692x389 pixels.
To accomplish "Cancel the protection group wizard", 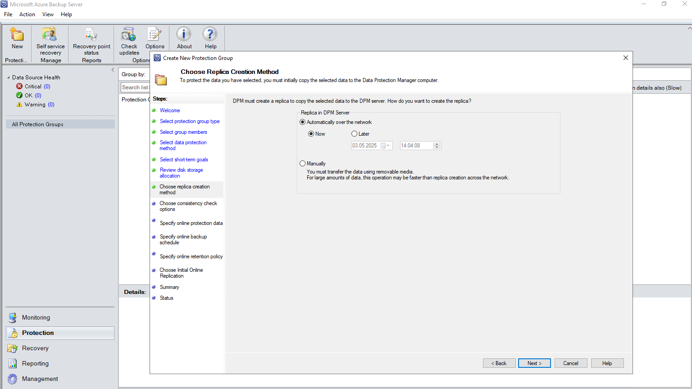I will (x=571, y=363).
